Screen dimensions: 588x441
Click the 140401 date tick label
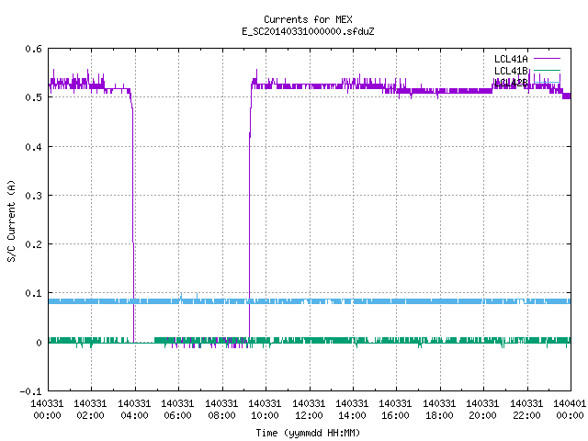tap(570, 403)
